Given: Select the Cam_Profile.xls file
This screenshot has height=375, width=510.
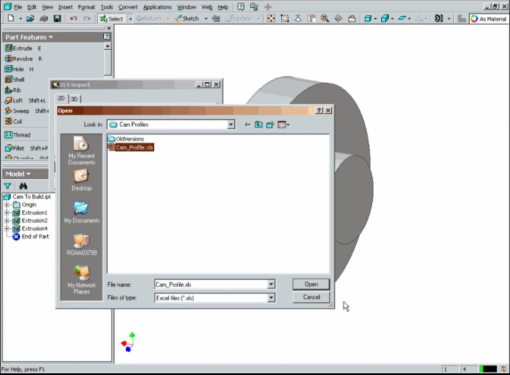Looking at the screenshot, I should 131,147.
